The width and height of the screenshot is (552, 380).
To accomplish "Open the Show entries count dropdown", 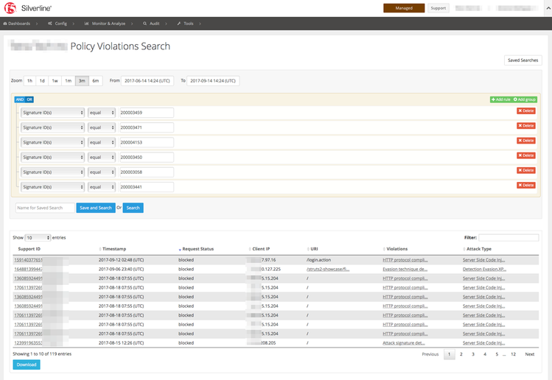I will (x=38, y=238).
